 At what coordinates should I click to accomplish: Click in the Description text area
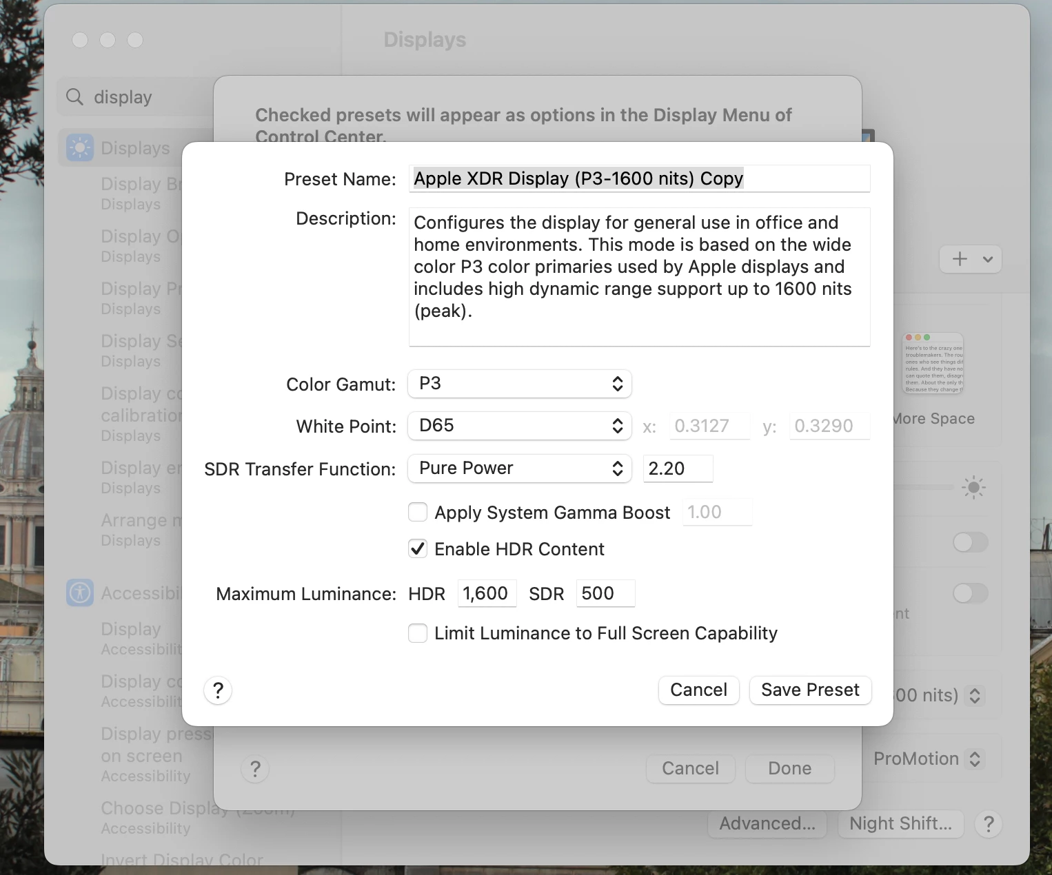(x=640, y=277)
